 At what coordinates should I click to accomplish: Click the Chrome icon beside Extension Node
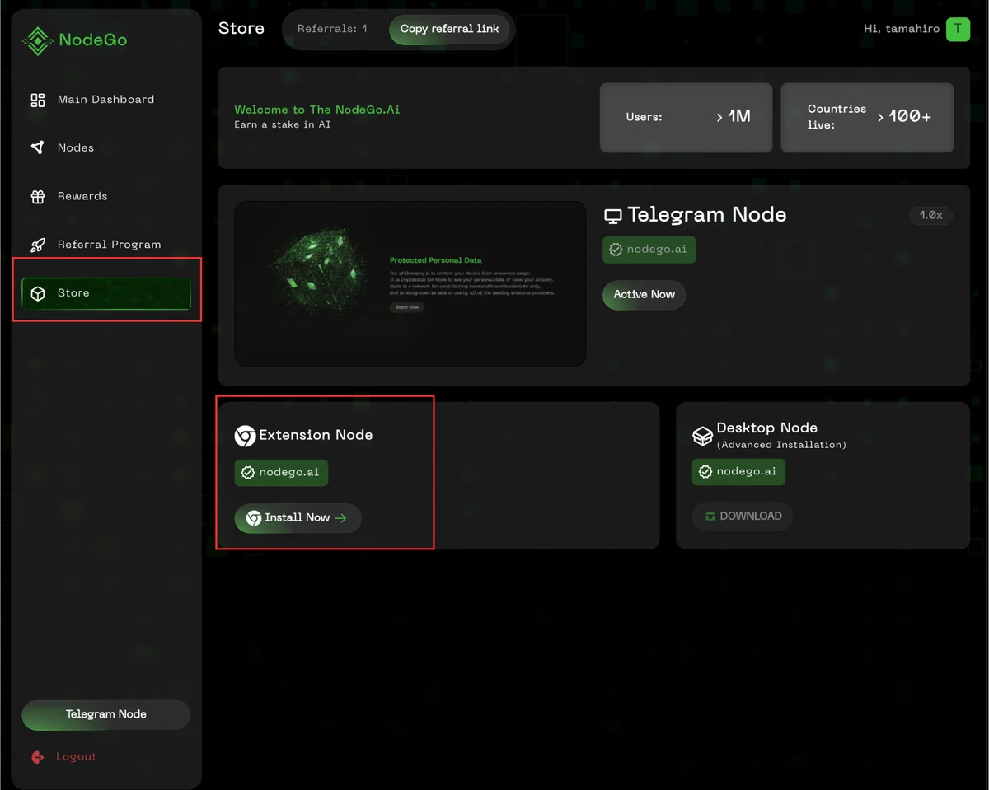(x=245, y=435)
